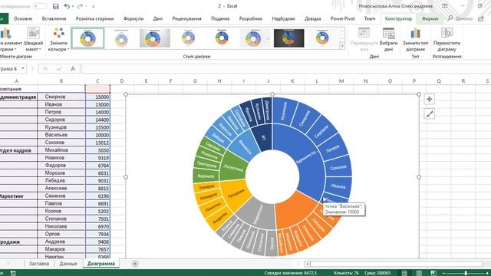The height and width of the screenshot is (276, 491).
Task: Open Change Colors (Змінити кольори) dropdown
Action: (58, 40)
